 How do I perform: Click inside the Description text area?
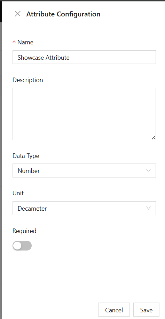click(x=84, y=114)
